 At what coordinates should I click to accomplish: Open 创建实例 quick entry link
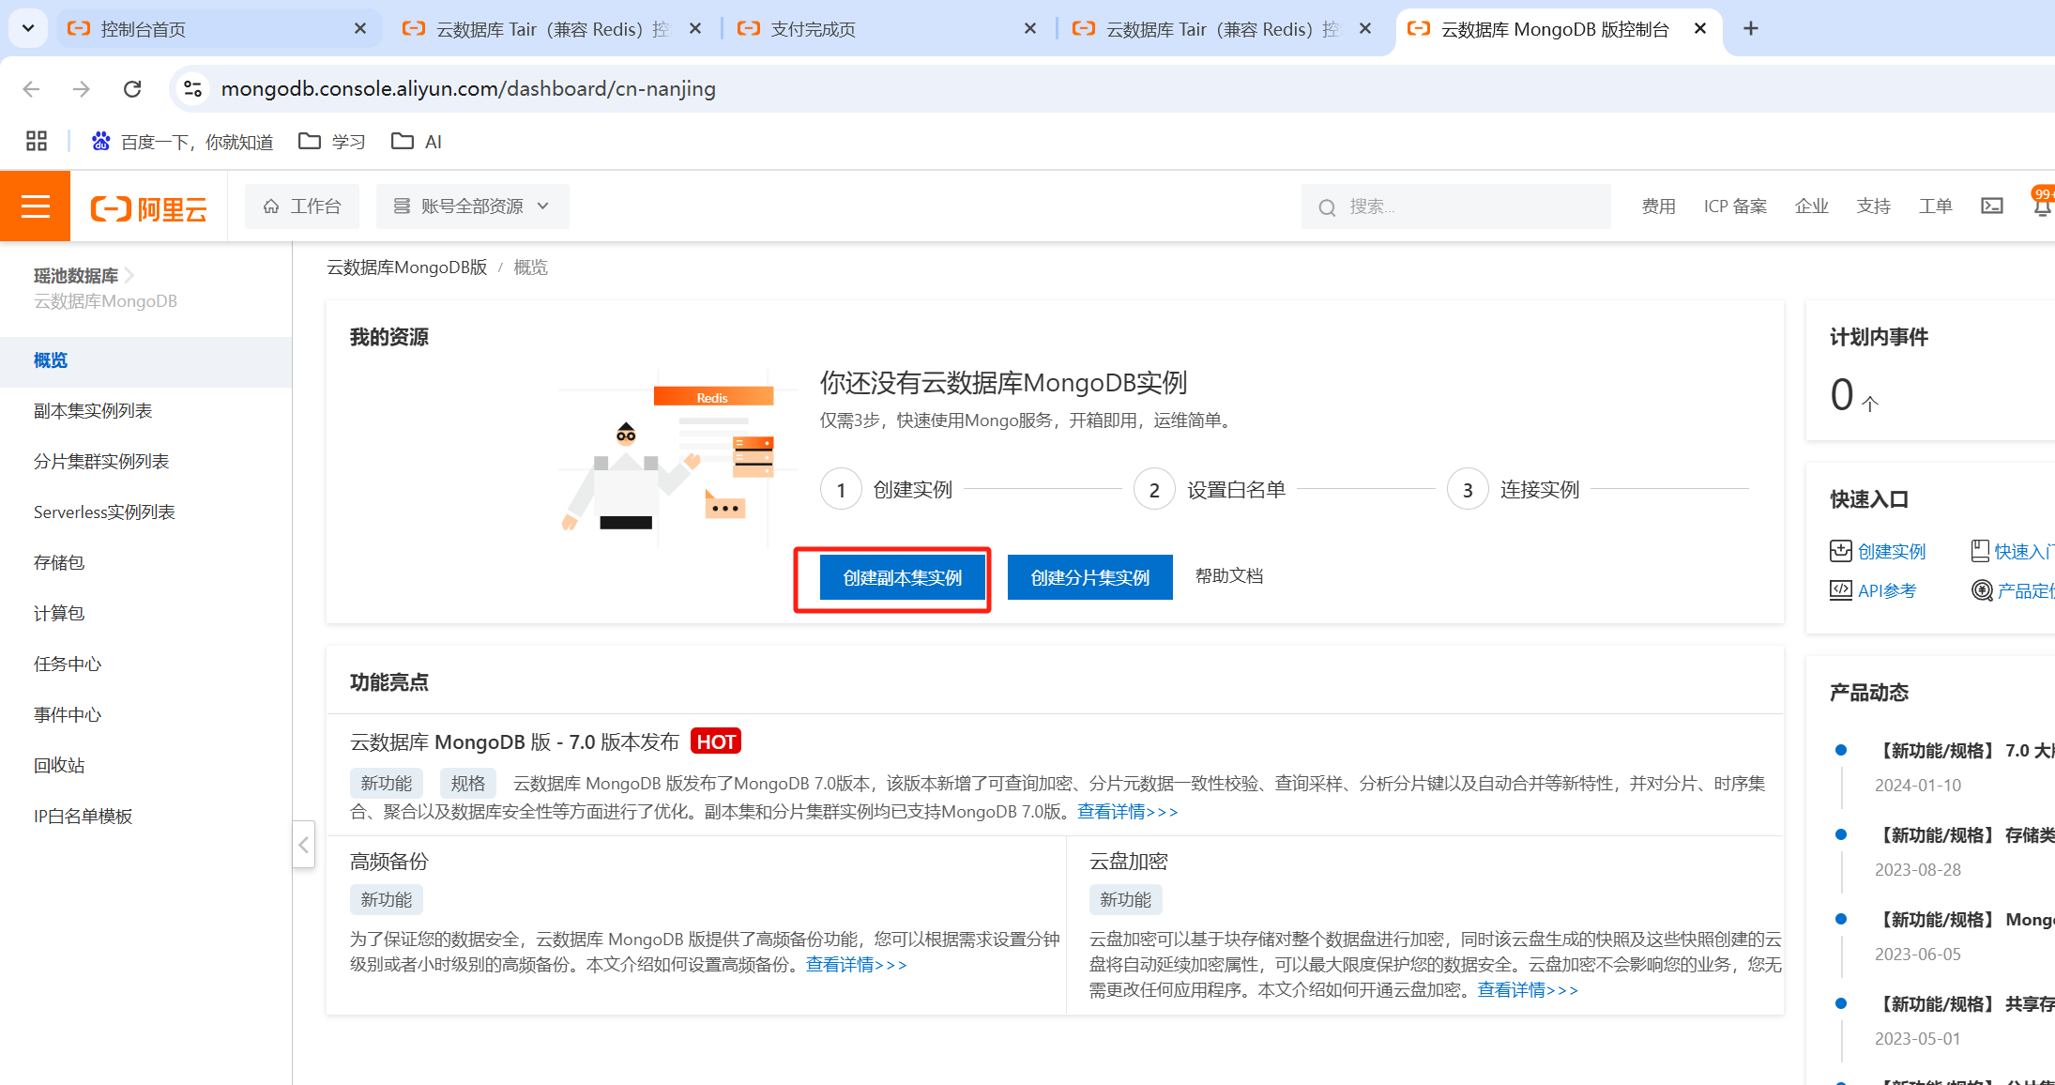[1878, 551]
